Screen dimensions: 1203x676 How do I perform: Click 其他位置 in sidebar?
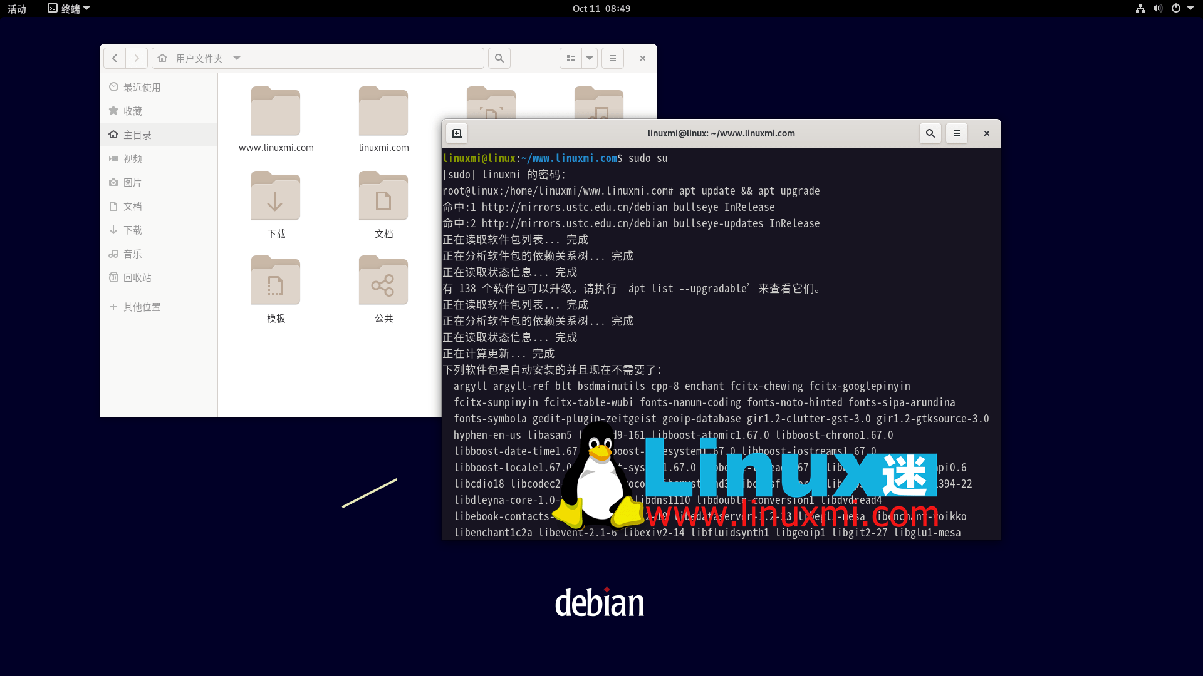[142, 307]
